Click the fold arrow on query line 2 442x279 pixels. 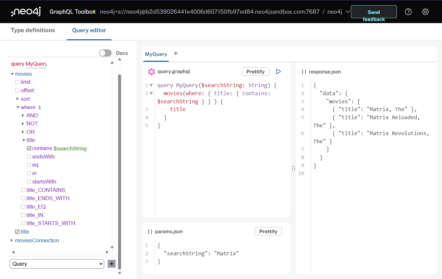151,94
